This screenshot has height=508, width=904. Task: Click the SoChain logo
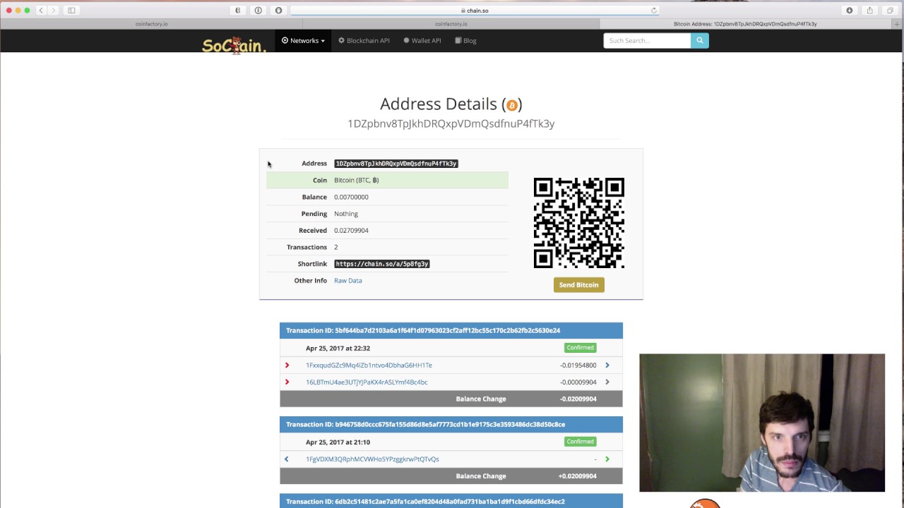234,45
